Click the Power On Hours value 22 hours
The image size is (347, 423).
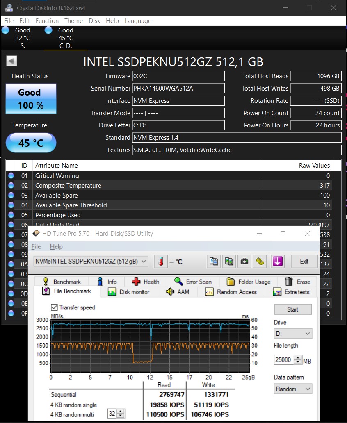click(316, 125)
